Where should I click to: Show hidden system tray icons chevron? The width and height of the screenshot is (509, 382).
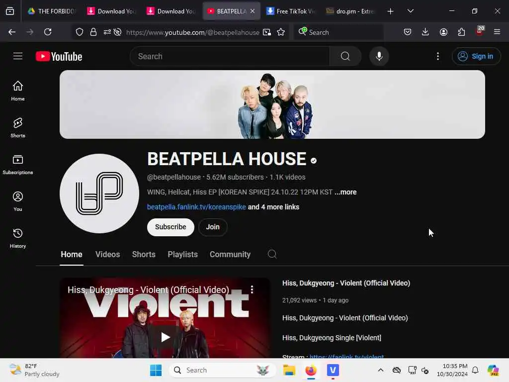click(381, 370)
